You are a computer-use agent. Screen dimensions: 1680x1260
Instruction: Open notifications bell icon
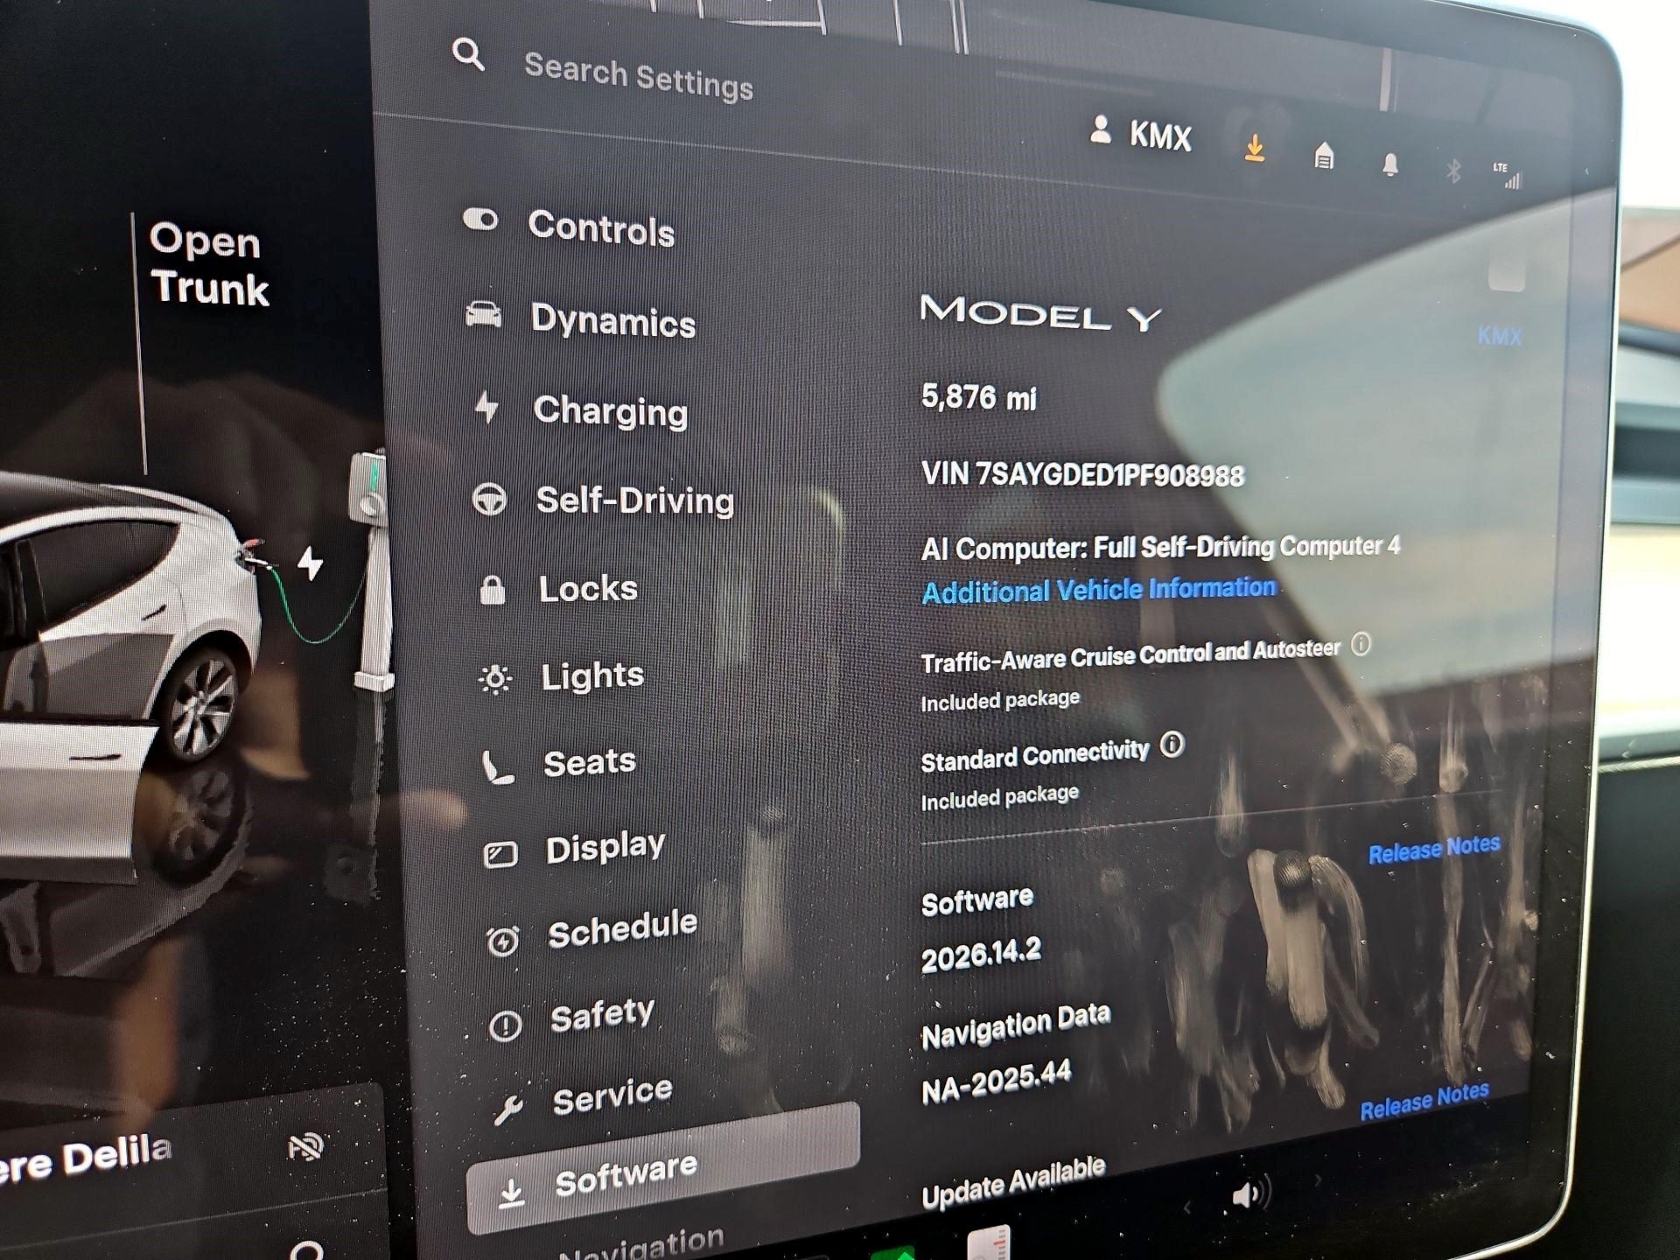pos(1389,164)
